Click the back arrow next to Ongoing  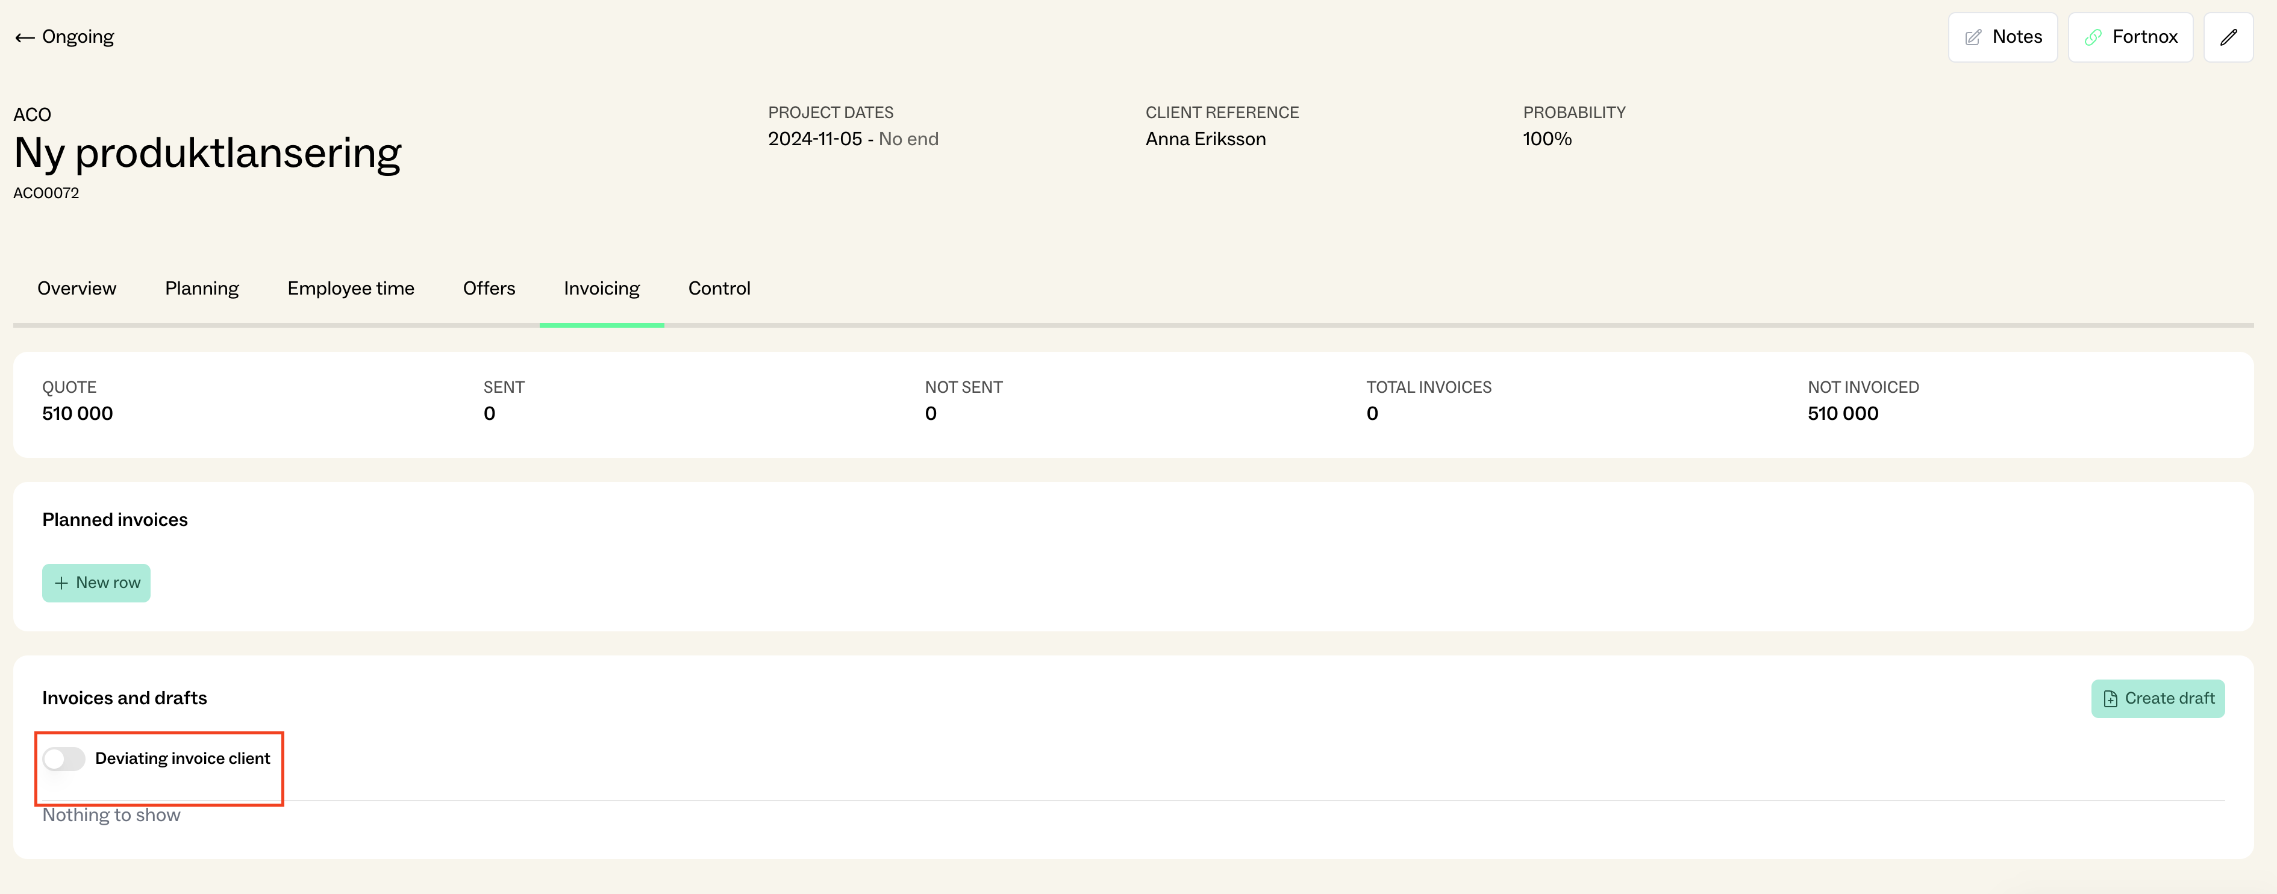click(25, 37)
